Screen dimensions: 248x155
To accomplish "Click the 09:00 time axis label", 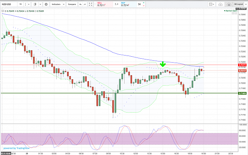I will pyautogui.click(x=108, y=153).
